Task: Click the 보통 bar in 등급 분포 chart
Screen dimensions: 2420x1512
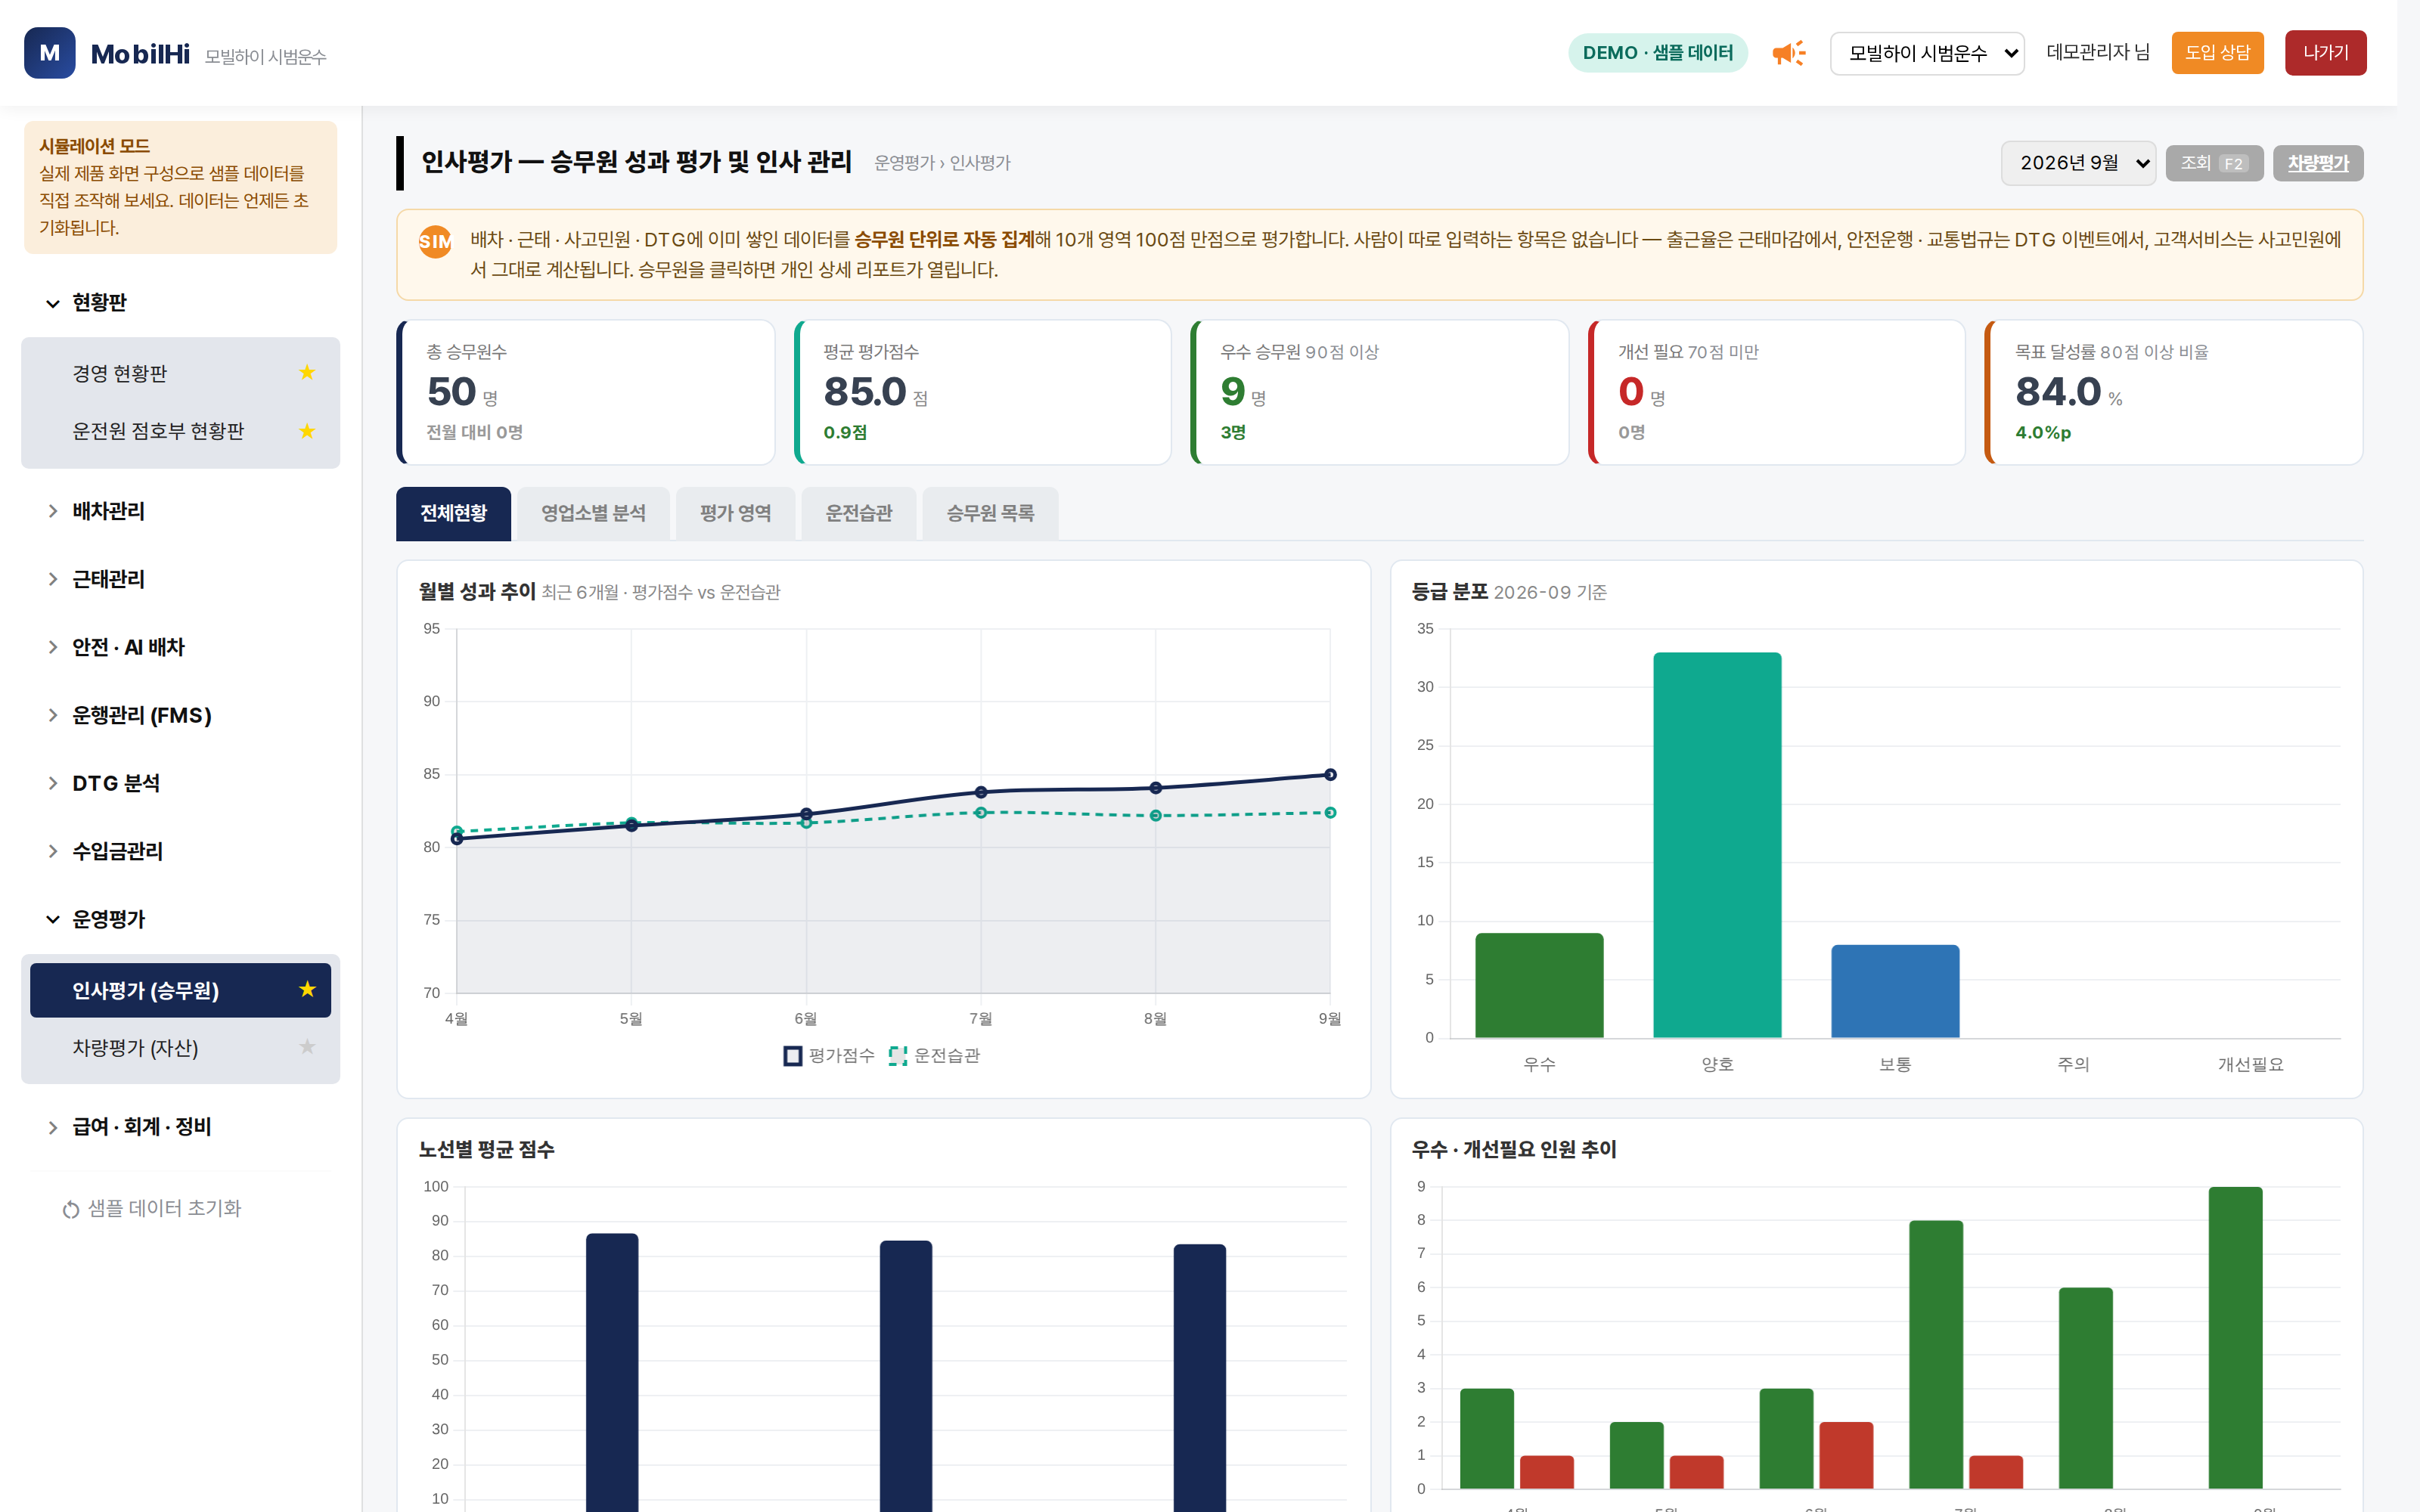Action: (1895, 991)
